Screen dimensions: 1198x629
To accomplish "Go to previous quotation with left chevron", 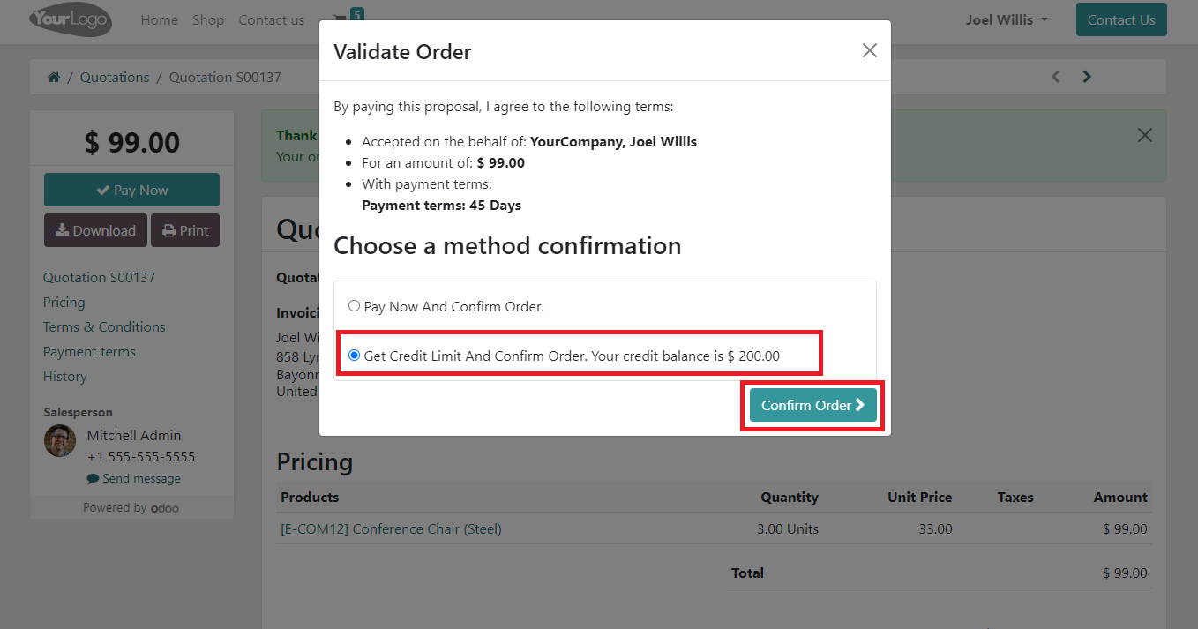I will click(x=1055, y=77).
